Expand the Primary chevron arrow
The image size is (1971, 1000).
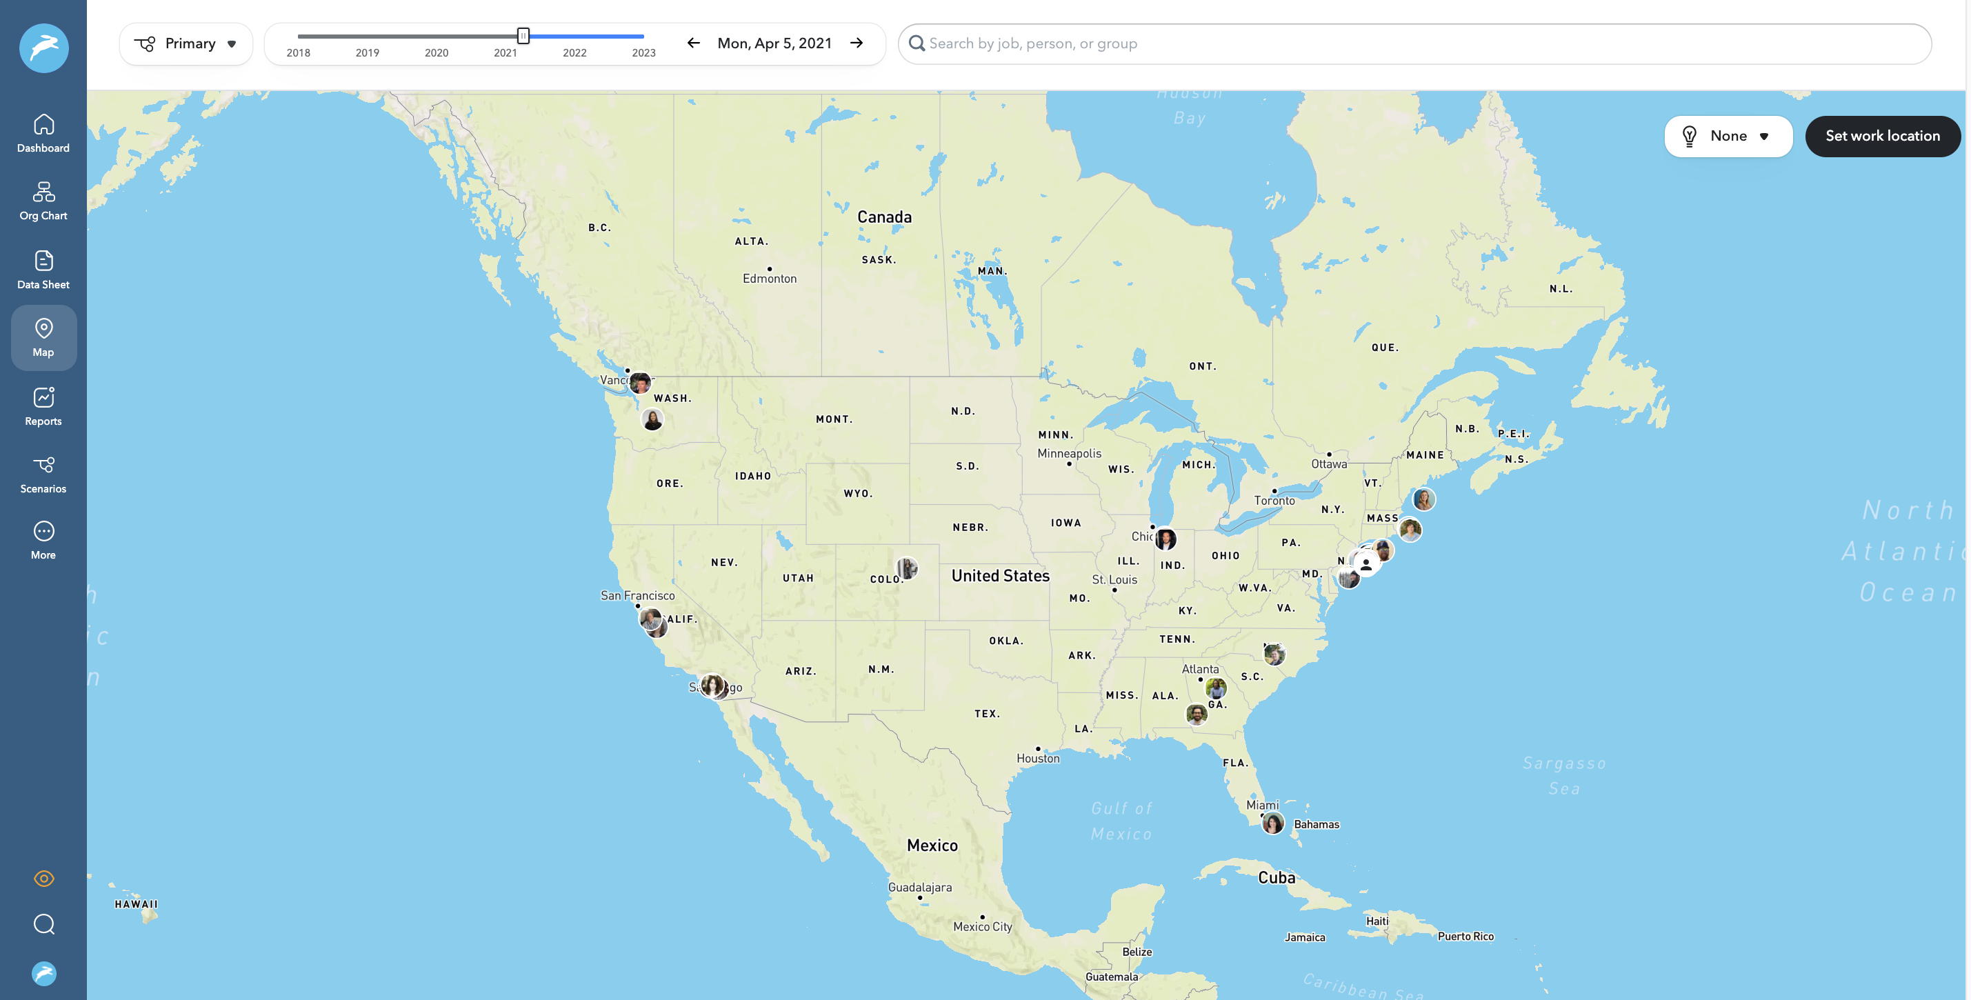(232, 43)
